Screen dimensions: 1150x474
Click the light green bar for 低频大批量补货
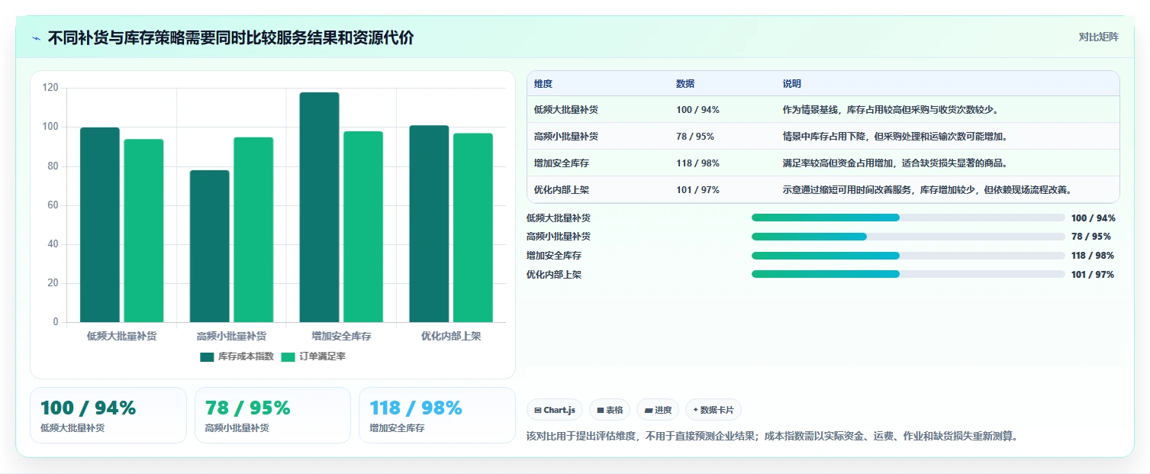tap(143, 231)
